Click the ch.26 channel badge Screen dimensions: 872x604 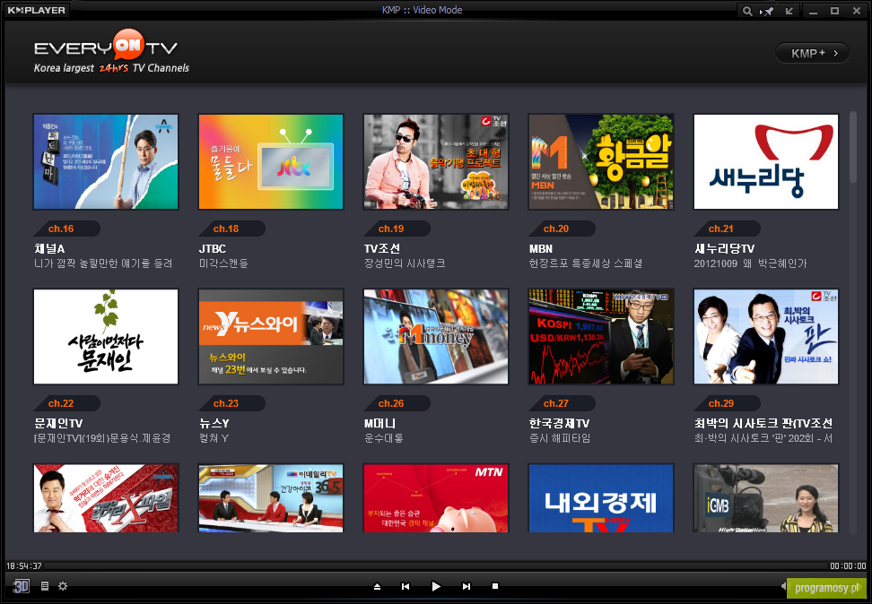click(x=397, y=403)
